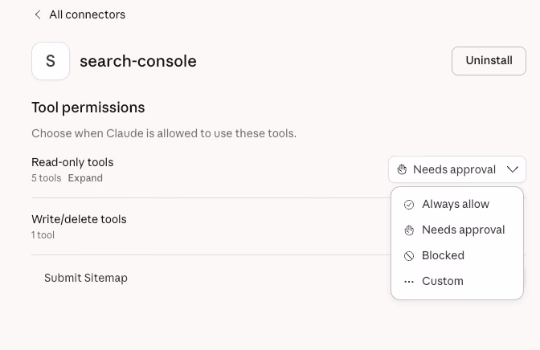The height and width of the screenshot is (350, 540).
Task: Click the Tool permissions heading
Action: pyautogui.click(x=88, y=108)
